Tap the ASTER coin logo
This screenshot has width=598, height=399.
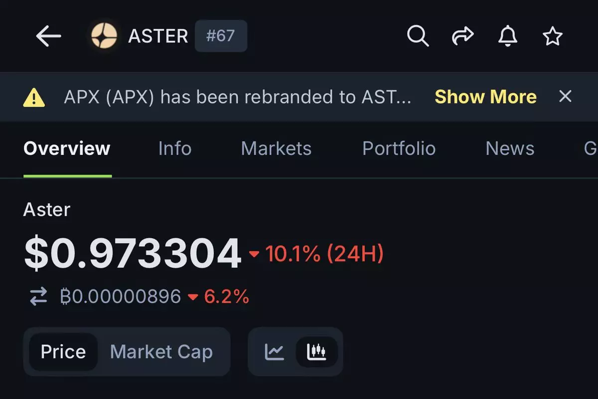point(104,36)
